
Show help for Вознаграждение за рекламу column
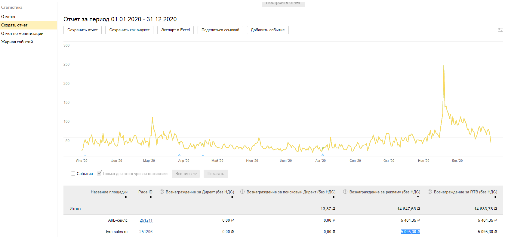[345, 192]
